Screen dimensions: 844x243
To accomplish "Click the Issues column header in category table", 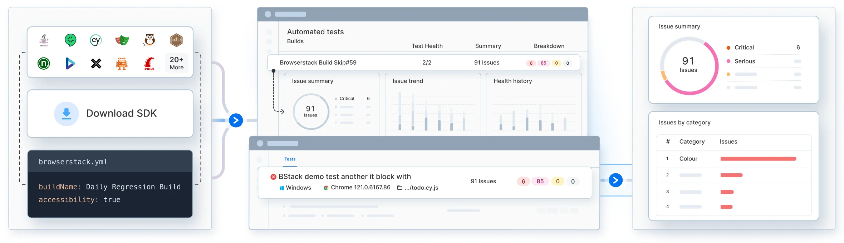I will point(728,142).
